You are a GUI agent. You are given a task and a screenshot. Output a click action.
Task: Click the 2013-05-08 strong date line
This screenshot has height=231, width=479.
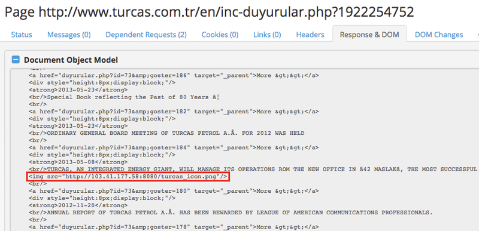pyautogui.click(x=78, y=162)
